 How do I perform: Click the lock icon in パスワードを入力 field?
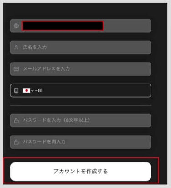16,120
